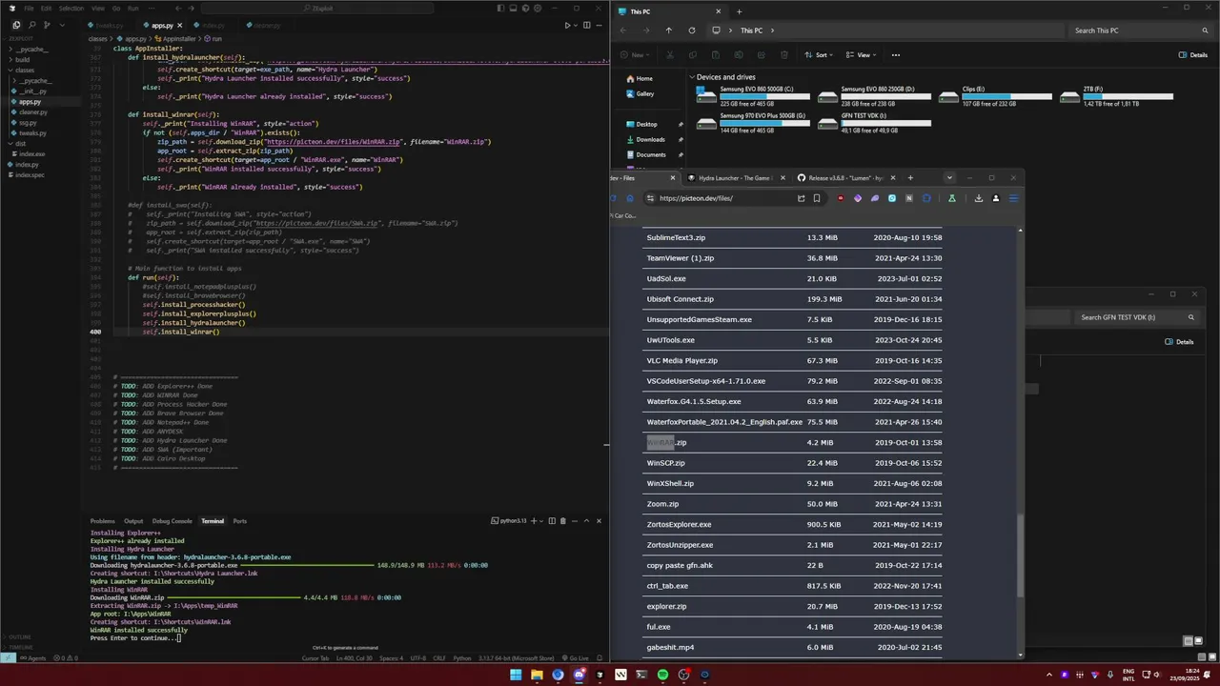Switch to the Problems panel tab
1220x686 pixels.
click(103, 521)
